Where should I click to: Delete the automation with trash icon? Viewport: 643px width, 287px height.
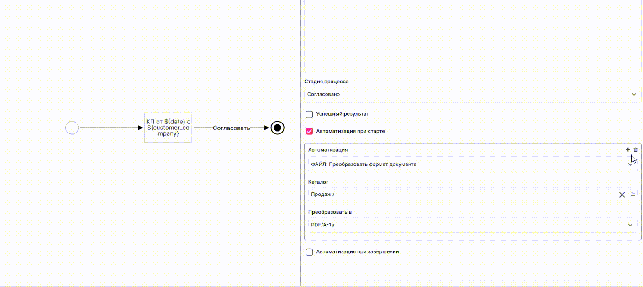pos(635,149)
